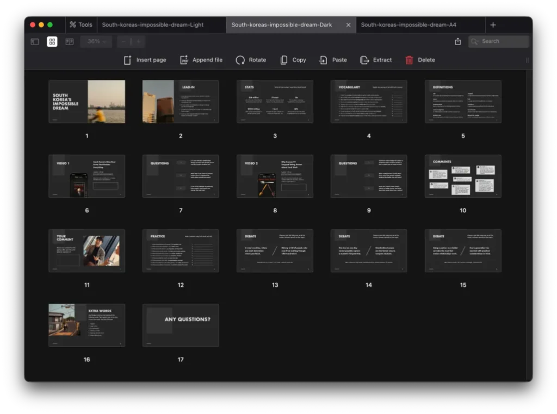Select page 4 Vocabulary thumbnail
Screen dimensions: 557x414
point(369,102)
